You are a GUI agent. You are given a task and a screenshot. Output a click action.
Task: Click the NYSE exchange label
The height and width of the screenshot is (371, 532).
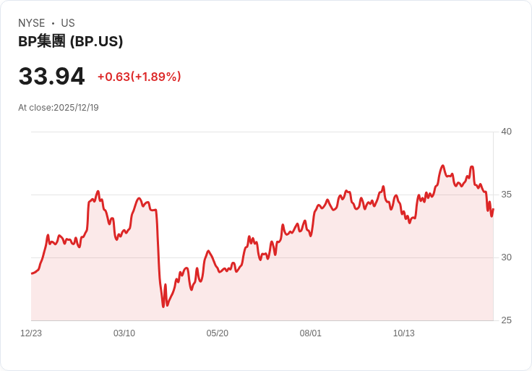32,23
